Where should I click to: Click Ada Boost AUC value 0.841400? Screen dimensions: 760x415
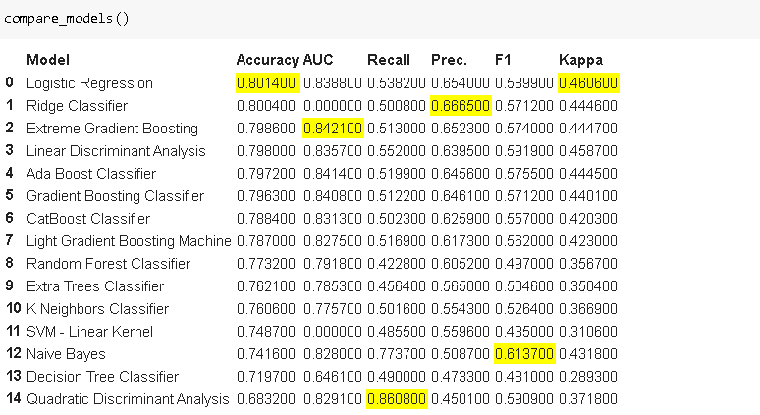[x=333, y=174]
